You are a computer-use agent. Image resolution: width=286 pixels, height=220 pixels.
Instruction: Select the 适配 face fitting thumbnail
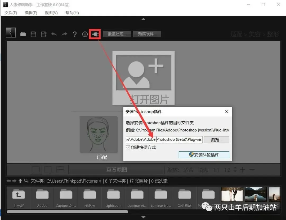pyautogui.click(x=99, y=134)
